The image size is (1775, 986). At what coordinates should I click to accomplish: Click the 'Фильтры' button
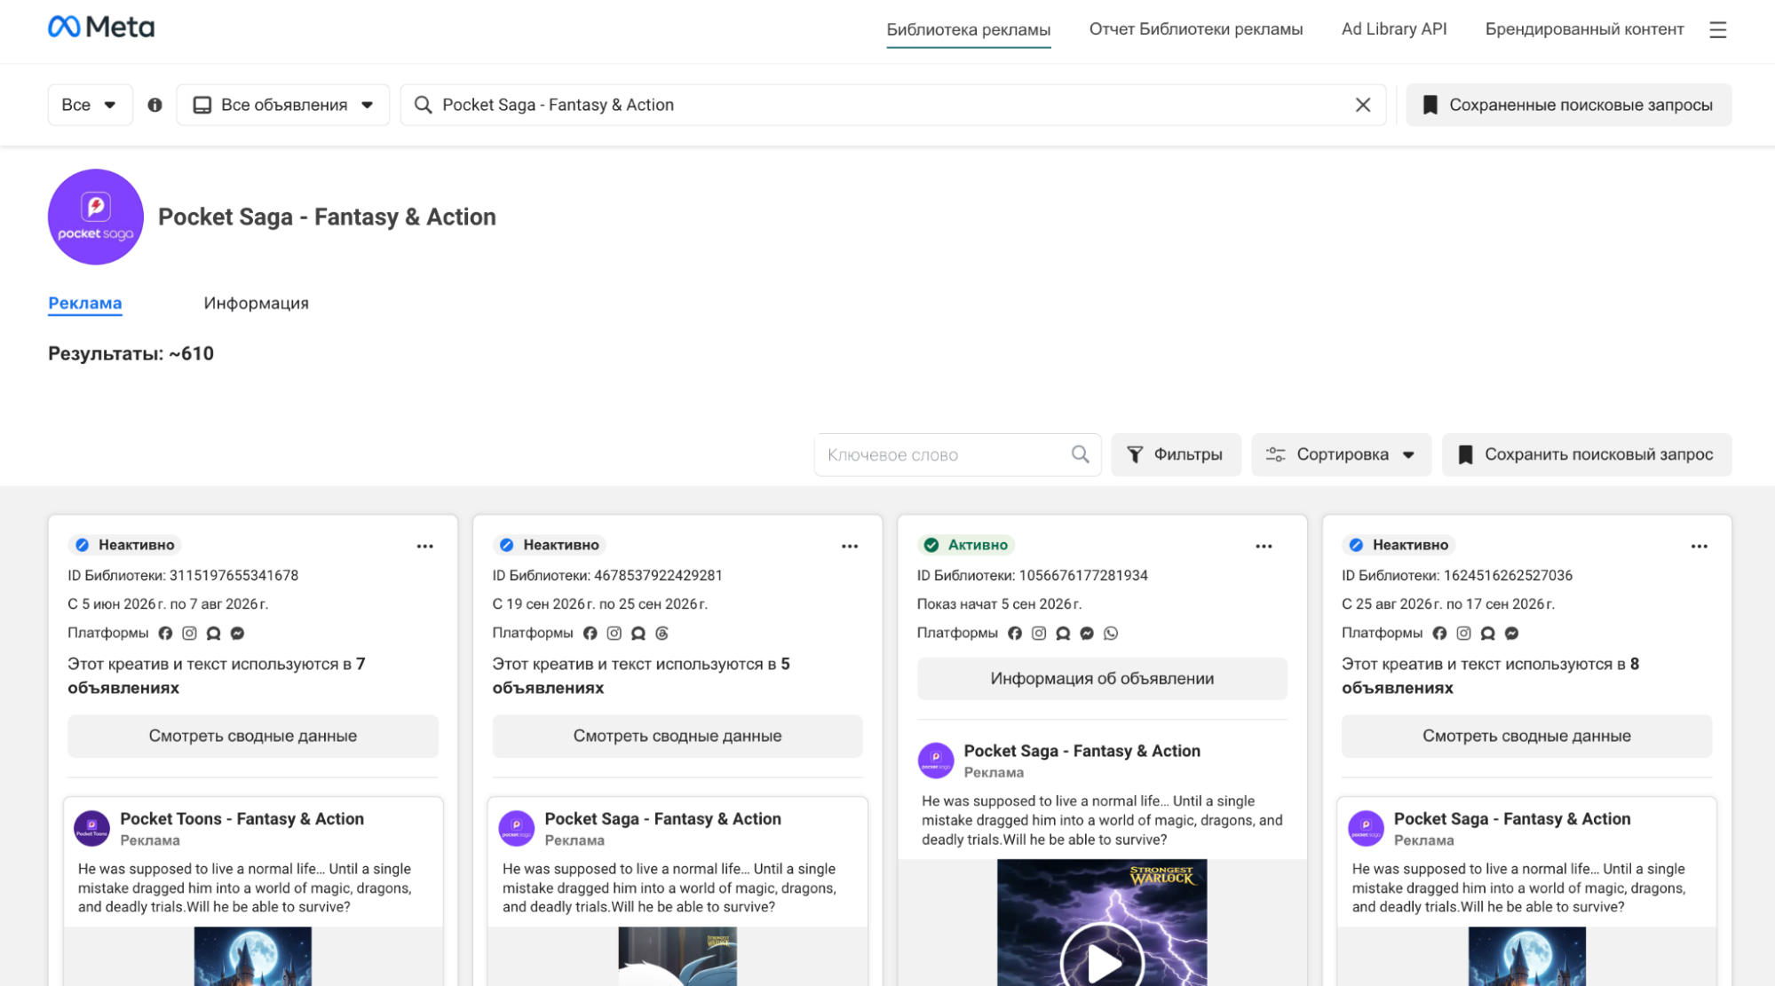1175,454
